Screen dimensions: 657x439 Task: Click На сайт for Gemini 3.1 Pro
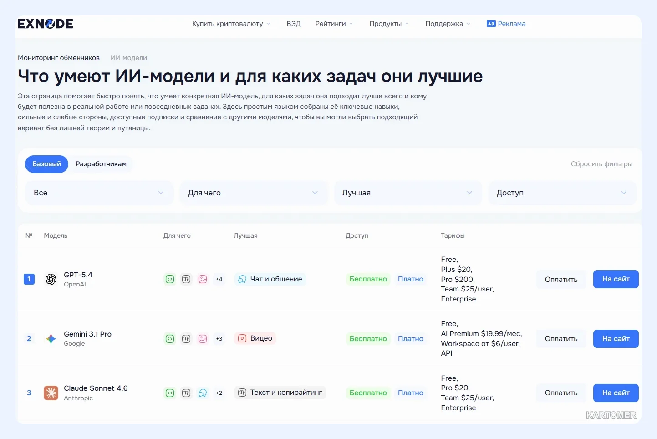[x=616, y=338]
